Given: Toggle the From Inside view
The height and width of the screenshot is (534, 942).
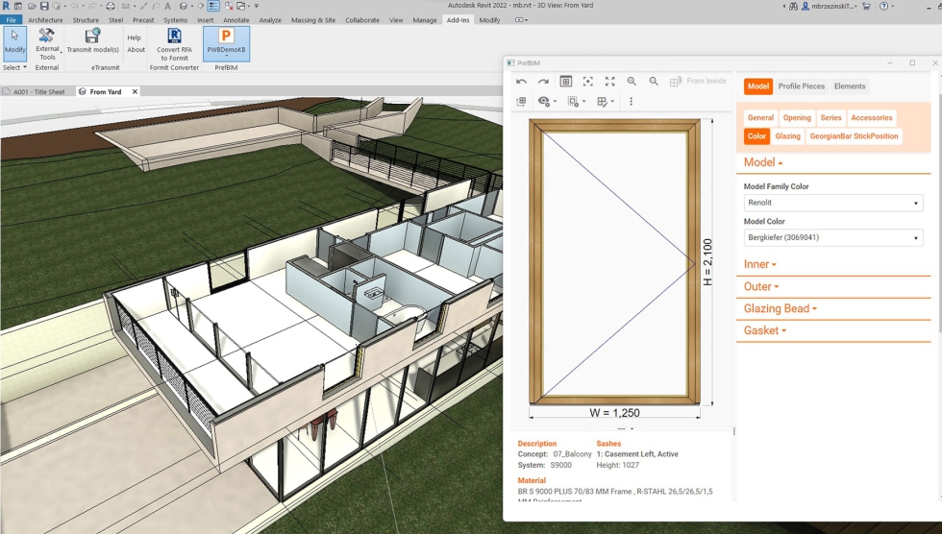Looking at the screenshot, I should [698, 82].
